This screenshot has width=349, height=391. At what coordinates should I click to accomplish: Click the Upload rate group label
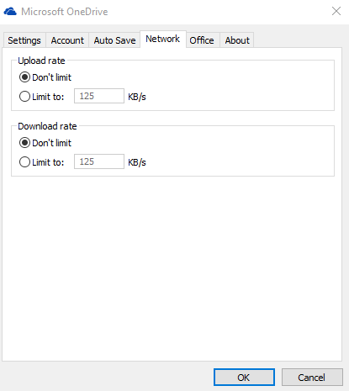click(41, 61)
